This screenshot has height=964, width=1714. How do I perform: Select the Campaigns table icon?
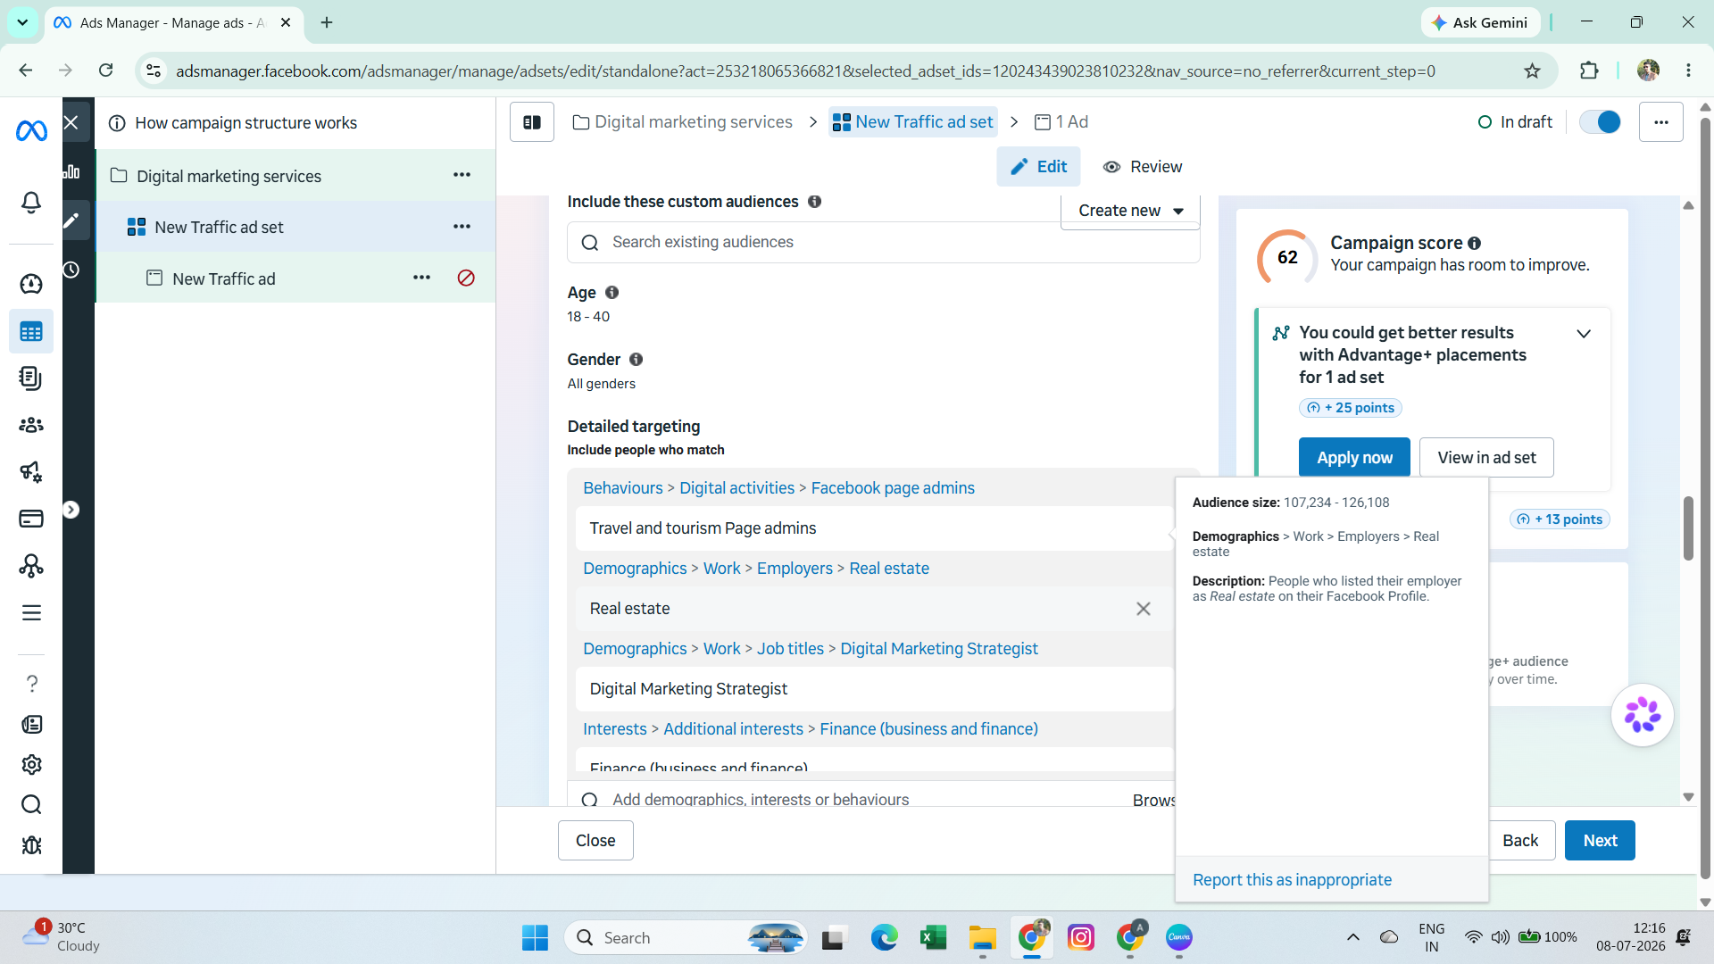(x=31, y=332)
